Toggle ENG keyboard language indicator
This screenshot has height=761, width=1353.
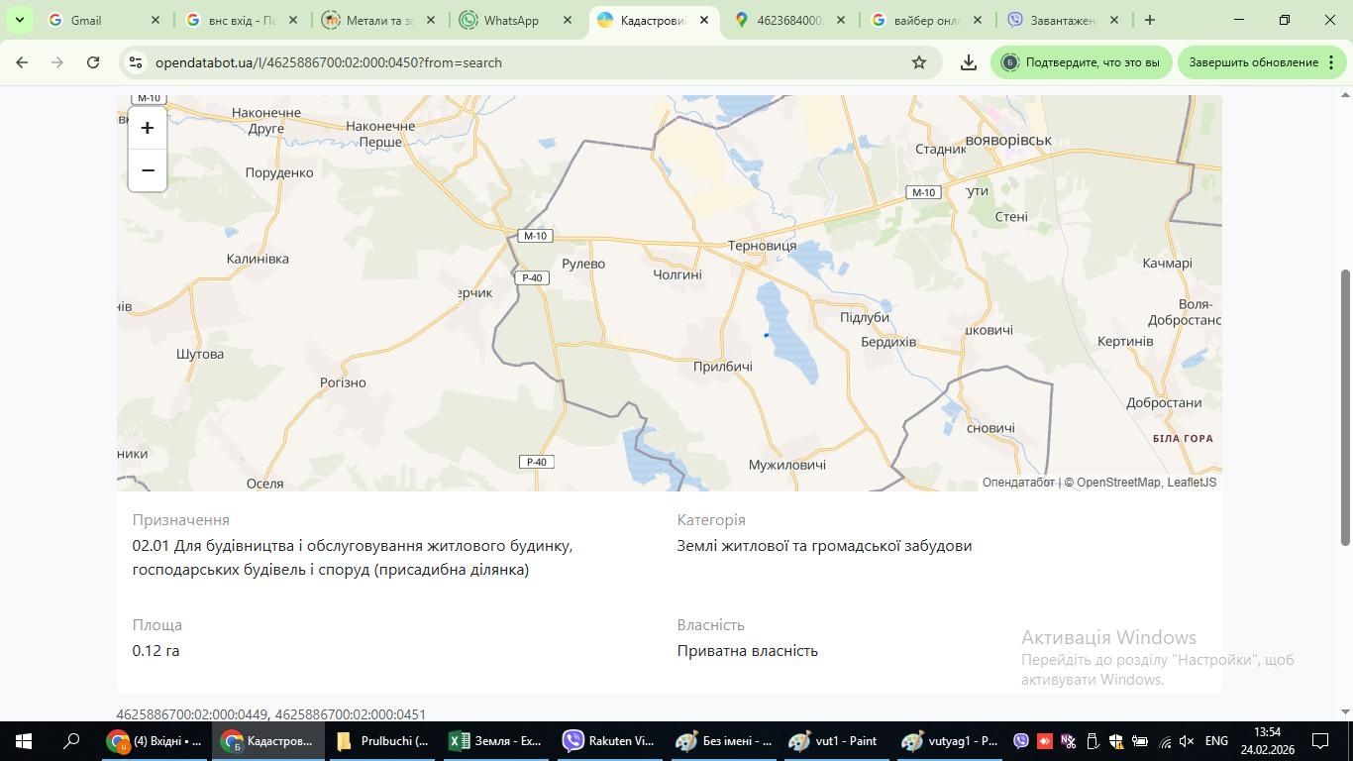point(1216,741)
